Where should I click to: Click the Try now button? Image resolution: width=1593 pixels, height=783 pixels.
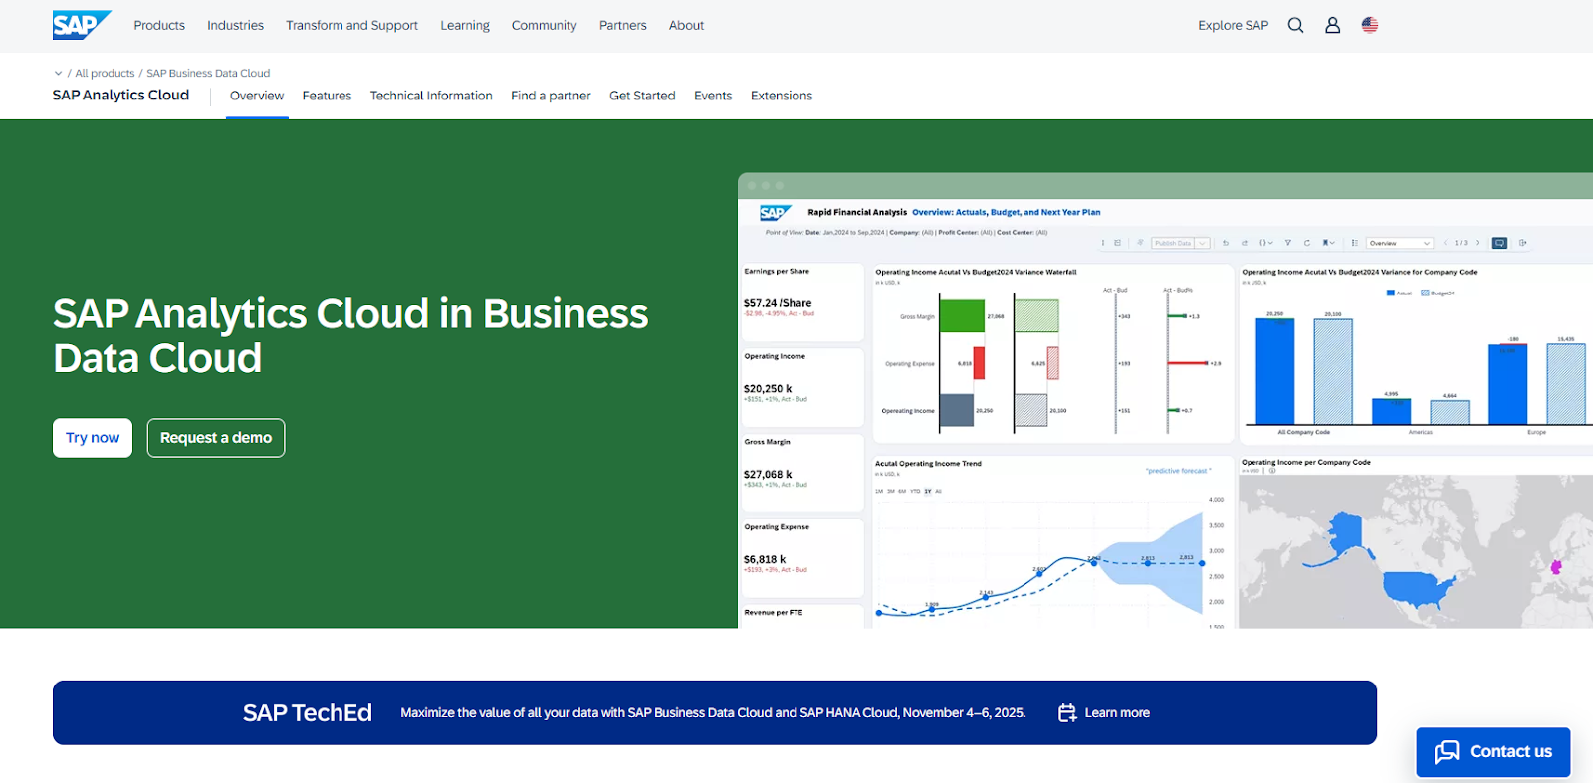(93, 438)
